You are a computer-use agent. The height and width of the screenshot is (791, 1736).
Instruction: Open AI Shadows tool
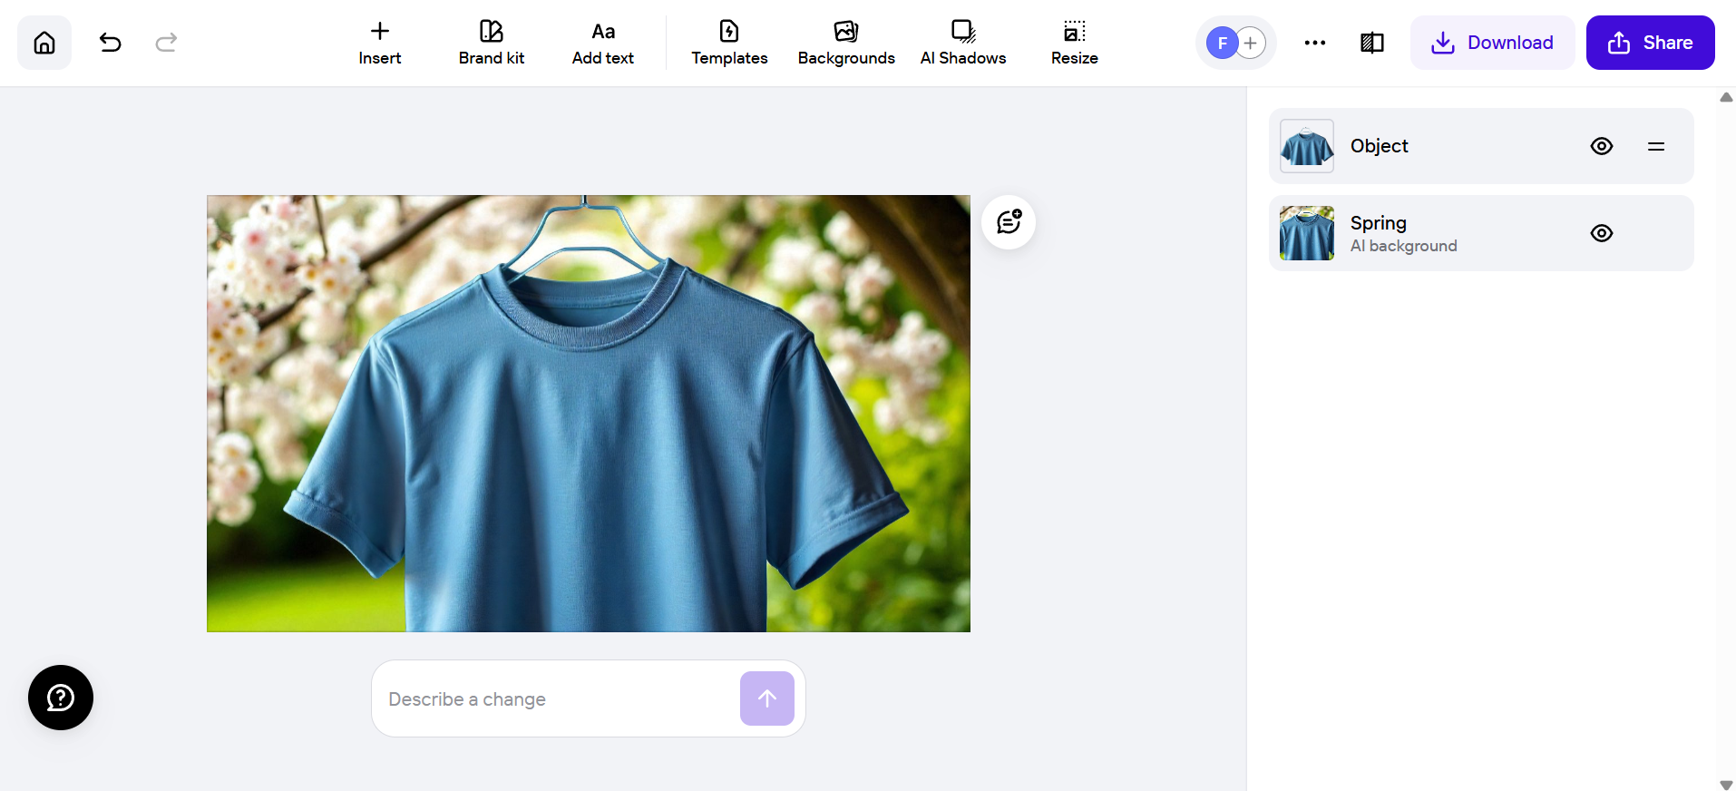click(962, 43)
